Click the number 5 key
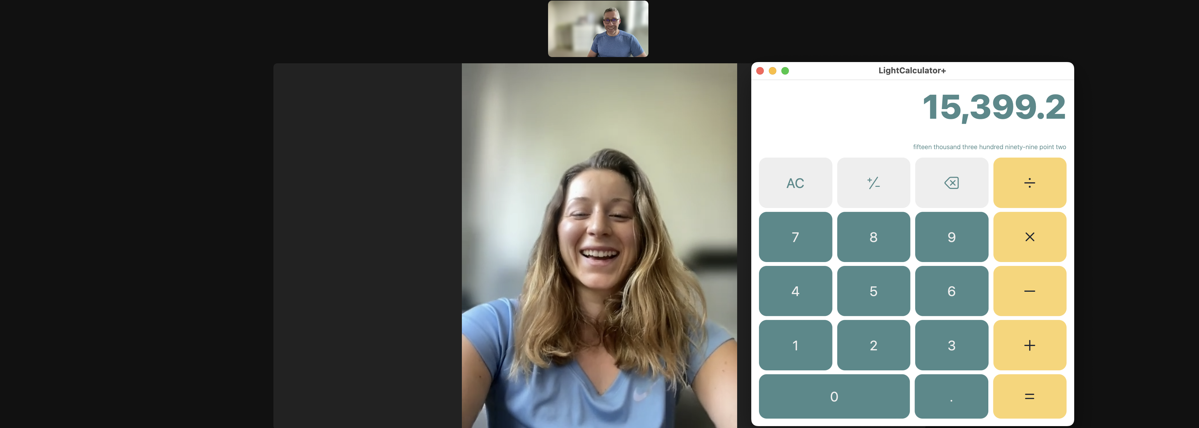1199x428 pixels. click(x=873, y=291)
